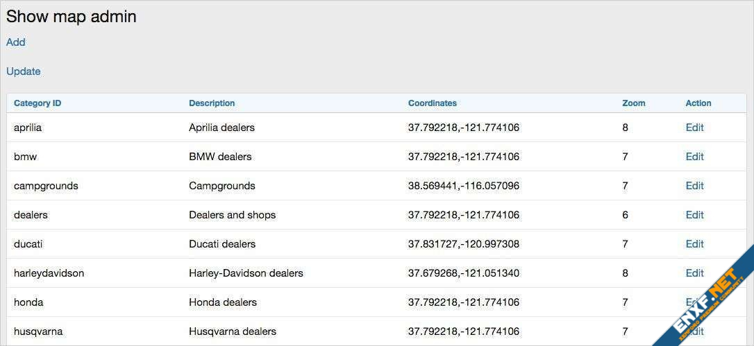This screenshot has height=346, width=754.
Task: Click the honda category ID cell
Action: 28,302
